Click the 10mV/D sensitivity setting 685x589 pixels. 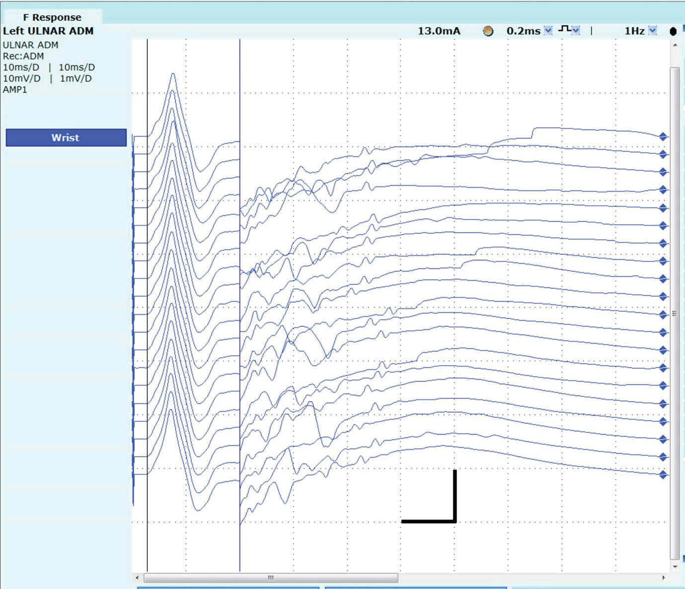point(21,78)
